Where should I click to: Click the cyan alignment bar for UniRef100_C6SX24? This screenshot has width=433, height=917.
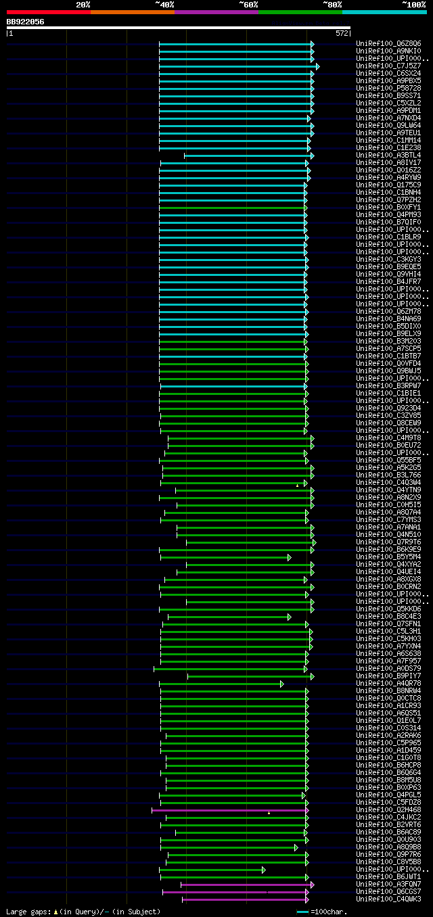coord(236,74)
